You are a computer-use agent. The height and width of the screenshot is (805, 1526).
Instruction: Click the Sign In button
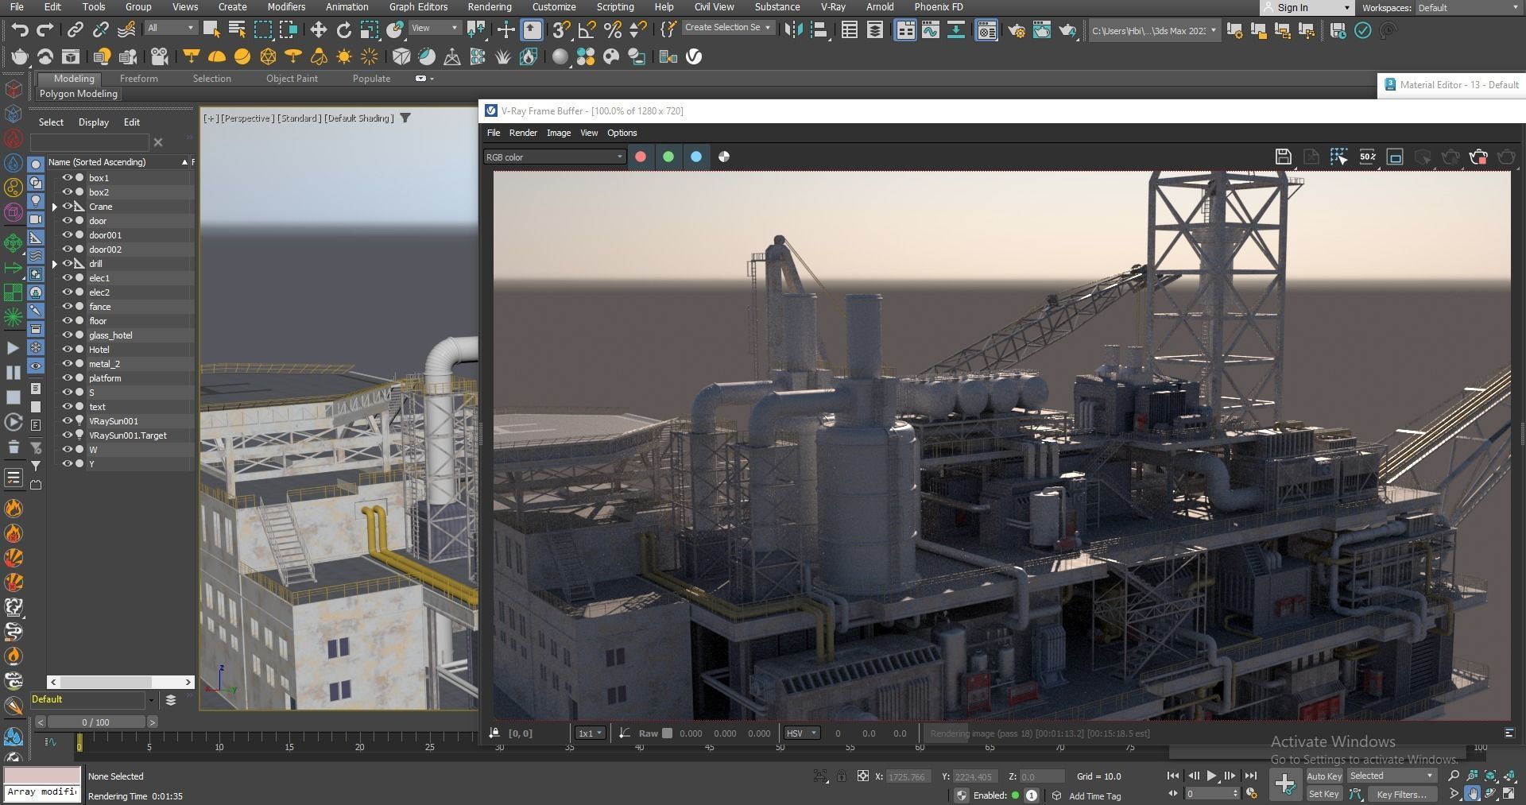[x=1307, y=8]
